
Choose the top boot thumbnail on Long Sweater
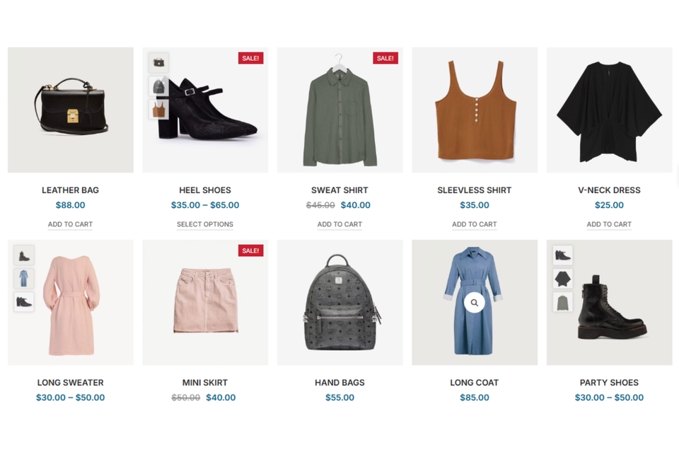tap(24, 255)
